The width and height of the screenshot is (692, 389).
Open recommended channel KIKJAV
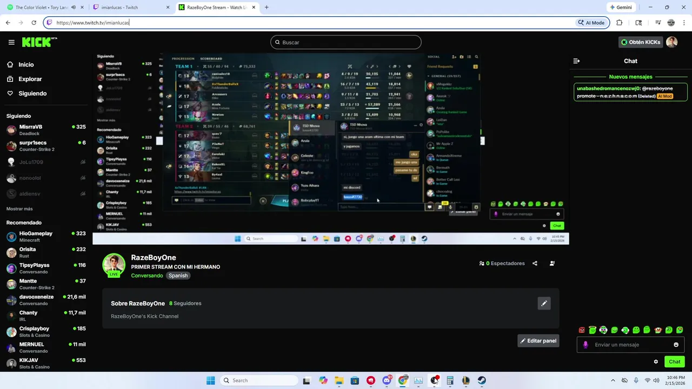click(x=46, y=363)
